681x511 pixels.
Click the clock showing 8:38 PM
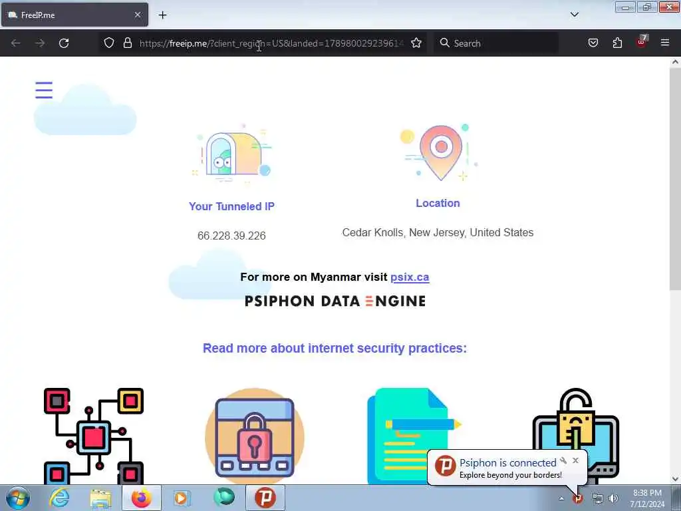[x=647, y=493]
